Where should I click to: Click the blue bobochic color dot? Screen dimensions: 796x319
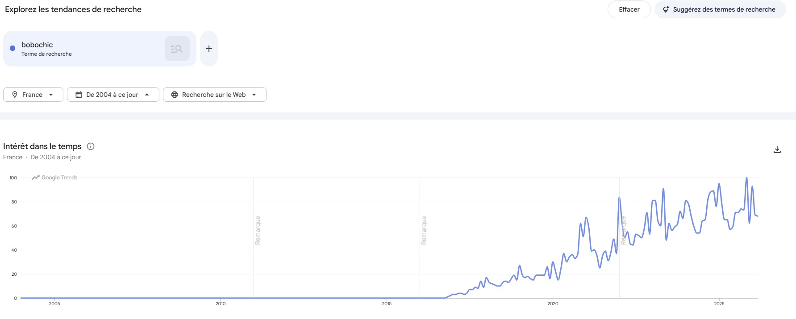(x=13, y=48)
